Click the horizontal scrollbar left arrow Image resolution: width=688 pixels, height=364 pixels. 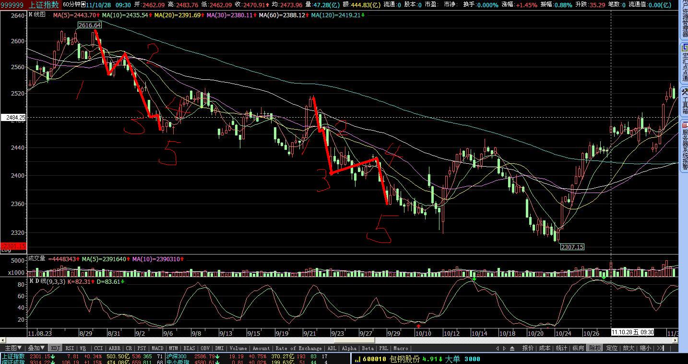click(x=3, y=340)
